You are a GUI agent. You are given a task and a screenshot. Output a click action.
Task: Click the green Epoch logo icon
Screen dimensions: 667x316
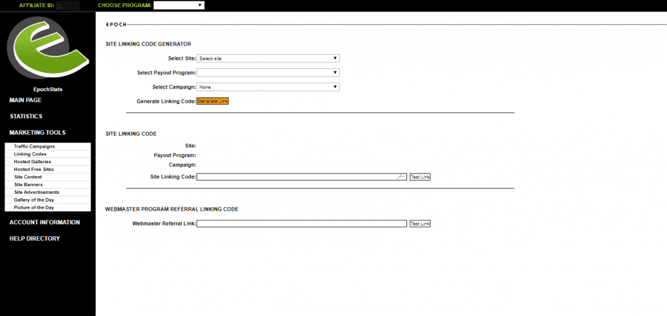pos(47,49)
